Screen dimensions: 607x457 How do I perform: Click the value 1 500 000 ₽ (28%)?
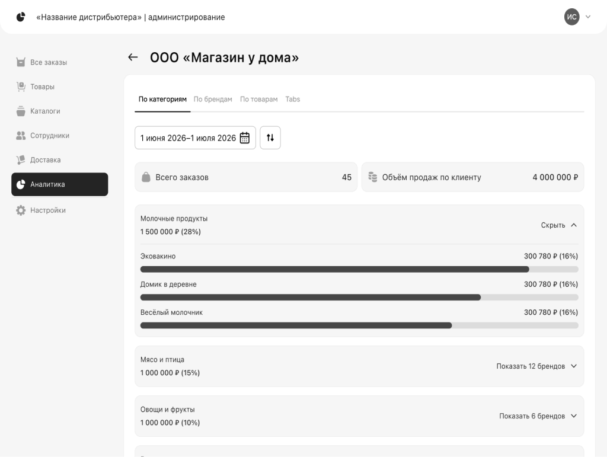tap(170, 232)
